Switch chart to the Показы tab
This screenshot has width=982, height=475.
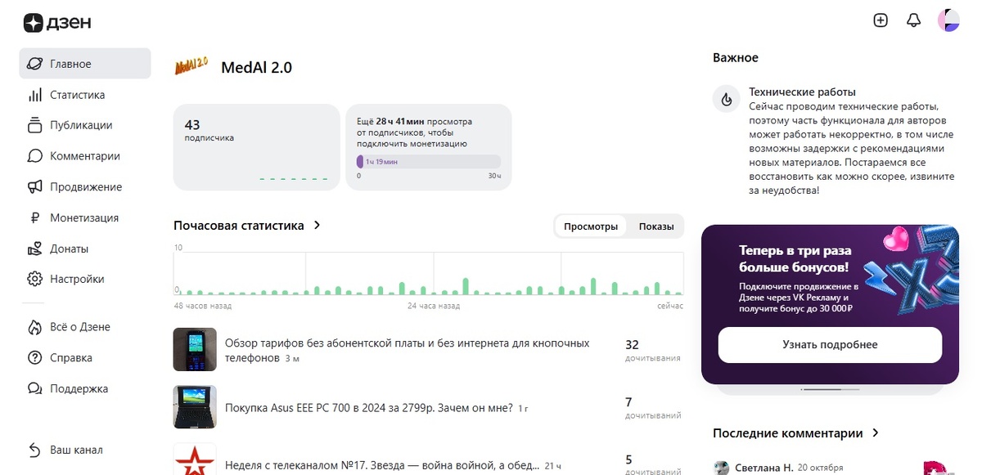pos(656,226)
